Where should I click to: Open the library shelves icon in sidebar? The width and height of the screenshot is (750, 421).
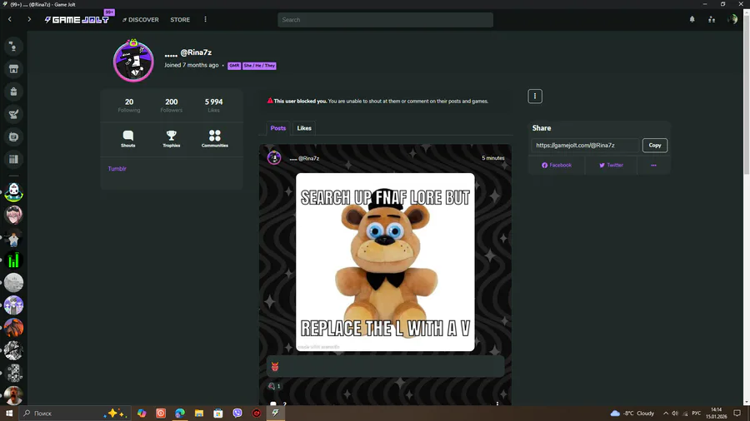point(13,160)
